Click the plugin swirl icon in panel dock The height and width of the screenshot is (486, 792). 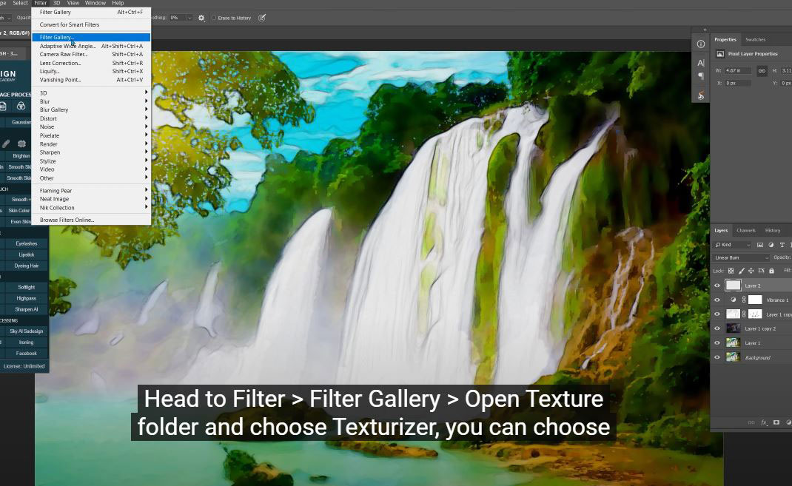coord(700,95)
